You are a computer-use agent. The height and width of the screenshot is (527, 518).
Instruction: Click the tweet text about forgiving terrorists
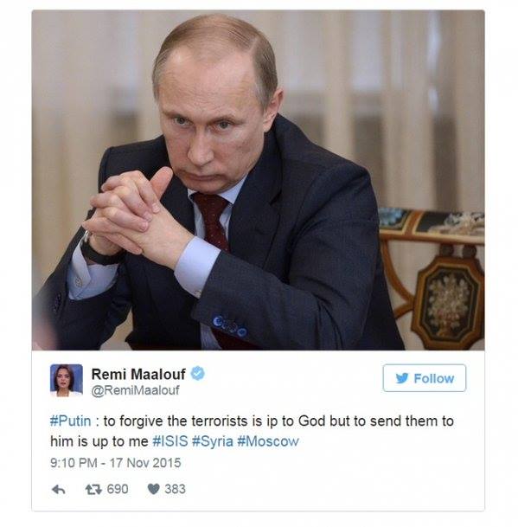252,431
